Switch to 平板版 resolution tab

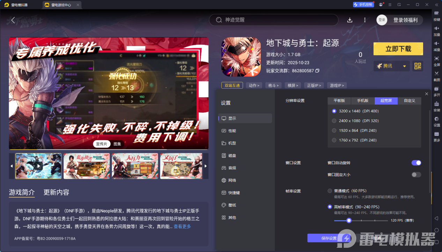339,101
